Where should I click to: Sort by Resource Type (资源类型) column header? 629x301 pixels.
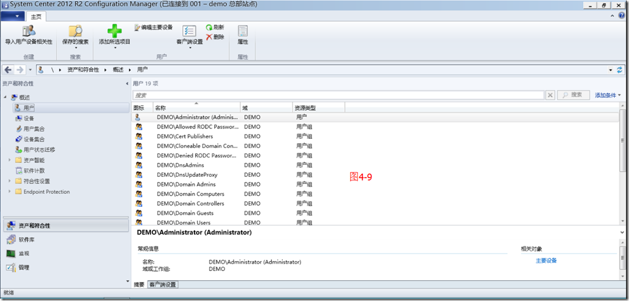[x=319, y=108]
